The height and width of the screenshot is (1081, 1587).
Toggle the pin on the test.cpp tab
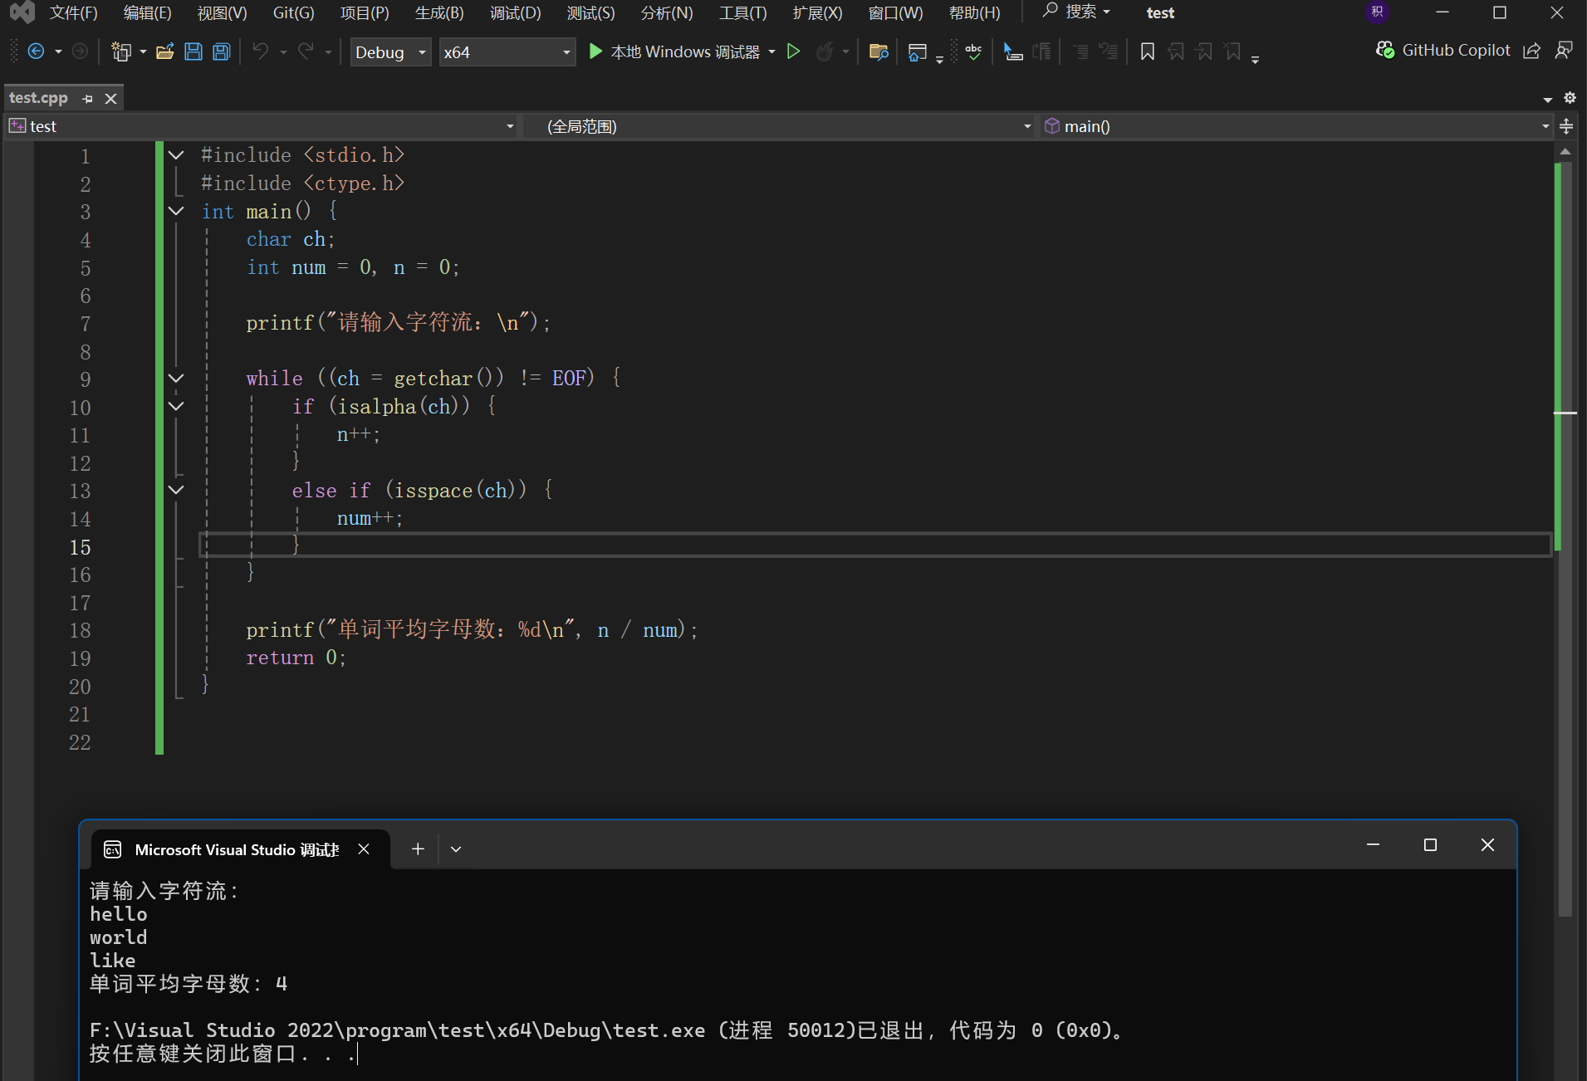point(88,99)
